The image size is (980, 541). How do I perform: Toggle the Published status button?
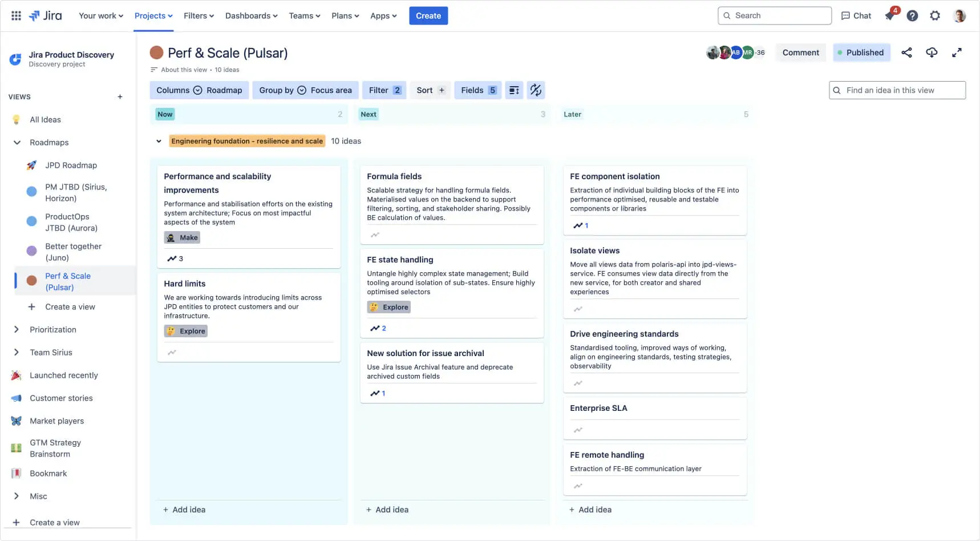(x=861, y=53)
